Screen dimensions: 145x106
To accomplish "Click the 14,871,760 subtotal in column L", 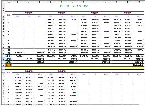I will coord(128,56).
